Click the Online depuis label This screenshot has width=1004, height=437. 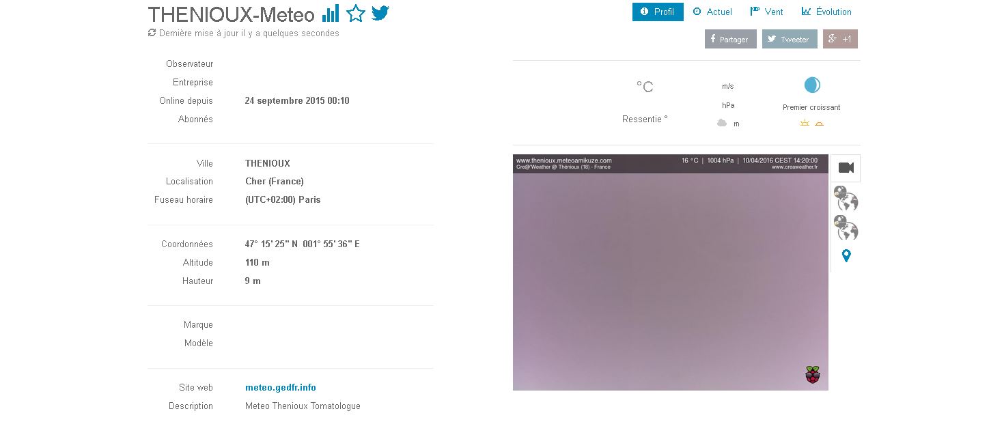[x=186, y=100]
